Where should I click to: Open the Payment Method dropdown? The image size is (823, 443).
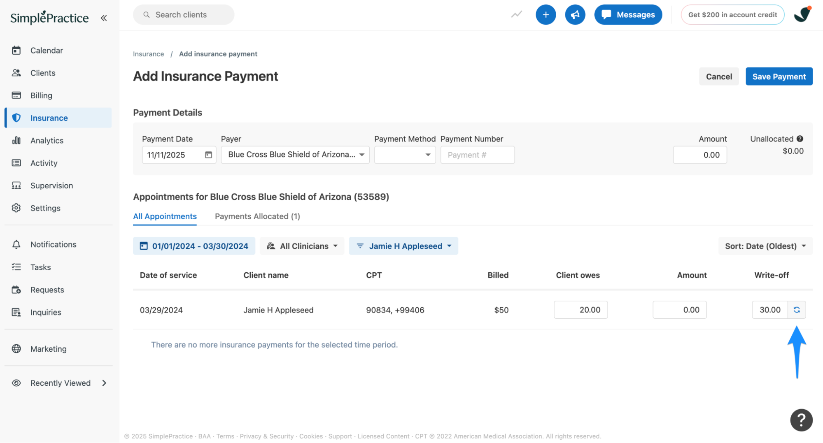click(405, 155)
